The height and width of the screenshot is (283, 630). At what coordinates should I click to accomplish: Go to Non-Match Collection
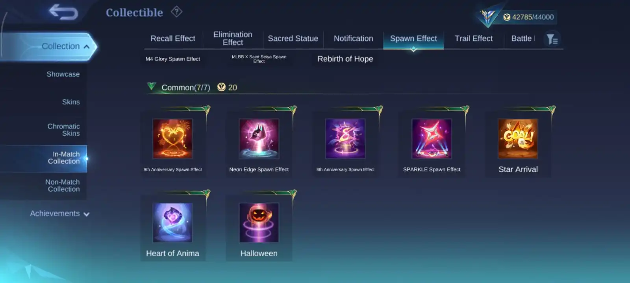(x=62, y=186)
